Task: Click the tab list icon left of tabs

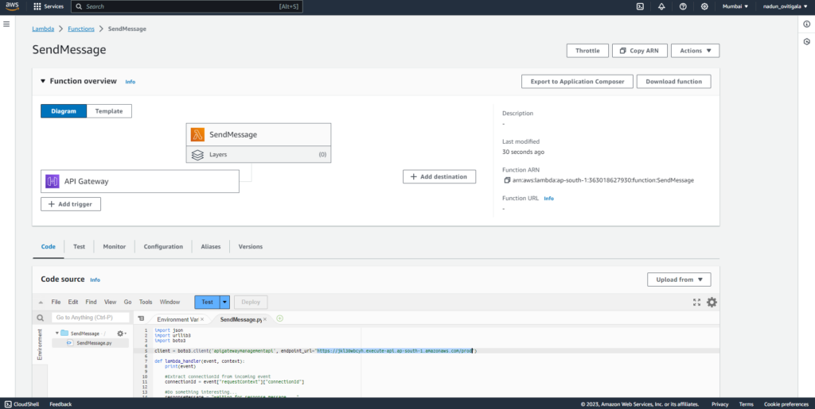Action: 141,318
